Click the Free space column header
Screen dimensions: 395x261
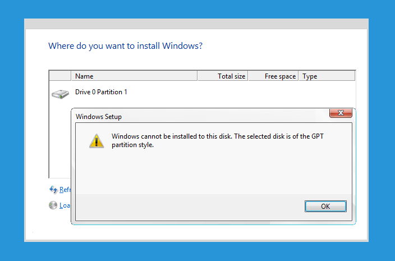pos(273,76)
